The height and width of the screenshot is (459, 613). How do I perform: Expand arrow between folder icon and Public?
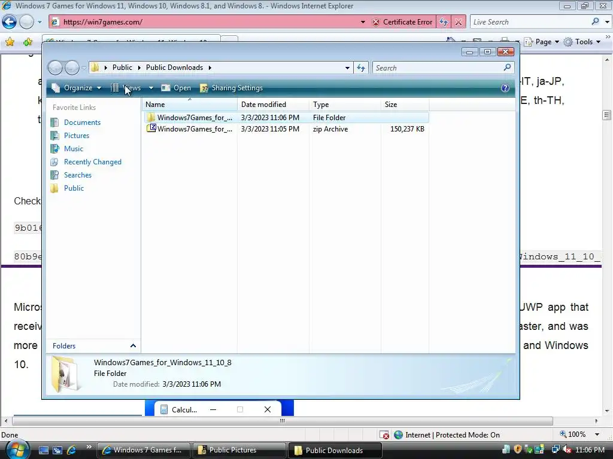(105, 68)
